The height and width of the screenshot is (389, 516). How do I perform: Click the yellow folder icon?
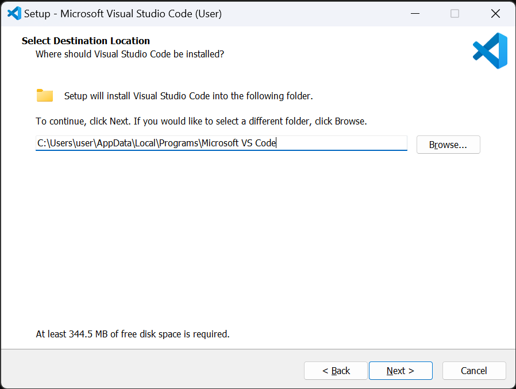coord(45,95)
